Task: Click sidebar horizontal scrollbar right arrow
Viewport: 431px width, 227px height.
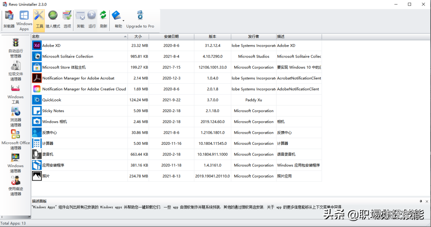Action: click(30, 217)
